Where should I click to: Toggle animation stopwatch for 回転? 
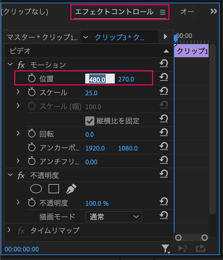pos(32,133)
